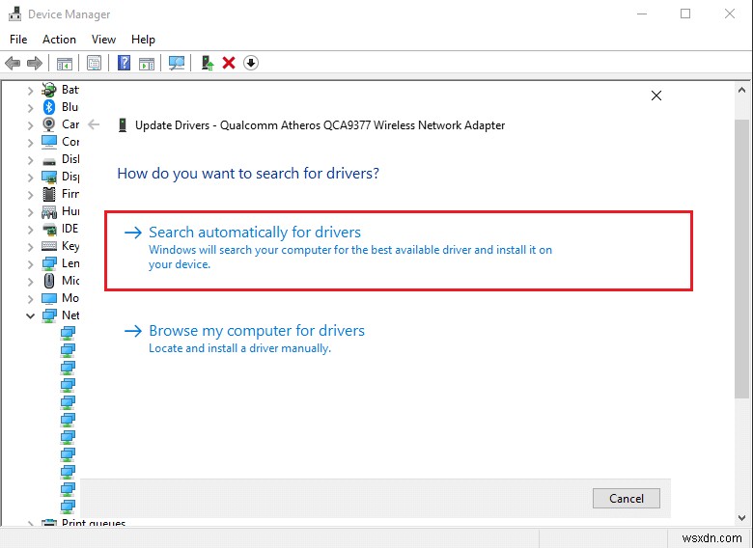Expand the Bat tree node
The image size is (753, 548).
pos(30,91)
